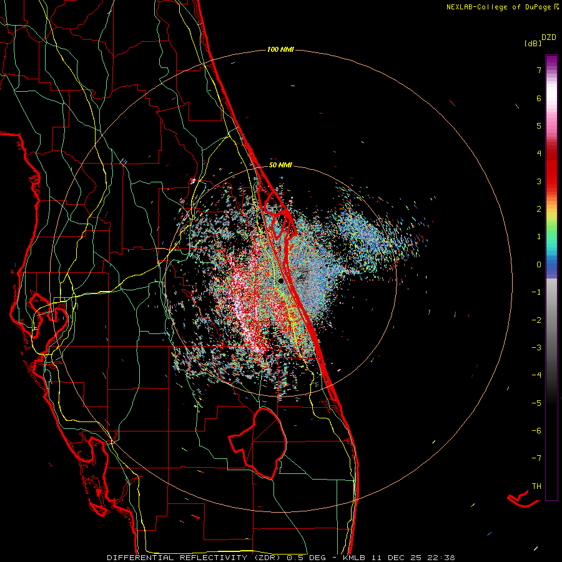
Task: Click the 0 dB color scale value
Action: coord(539,265)
